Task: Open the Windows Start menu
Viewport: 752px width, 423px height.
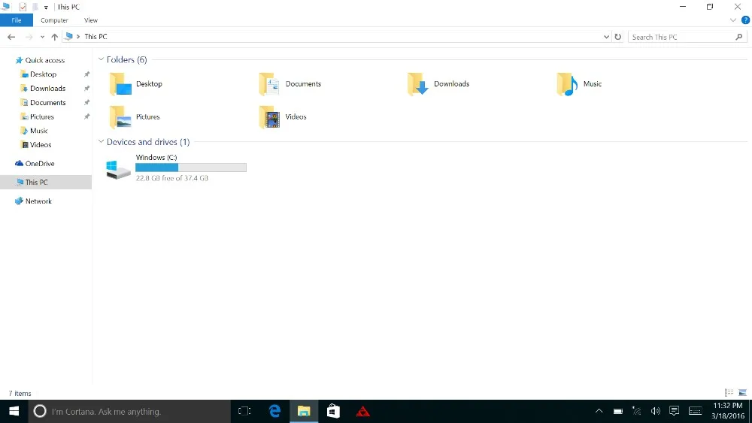Action: 14,412
